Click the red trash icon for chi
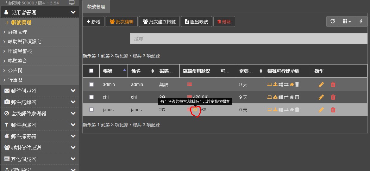370x171 pixels. click(x=333, y=97)
